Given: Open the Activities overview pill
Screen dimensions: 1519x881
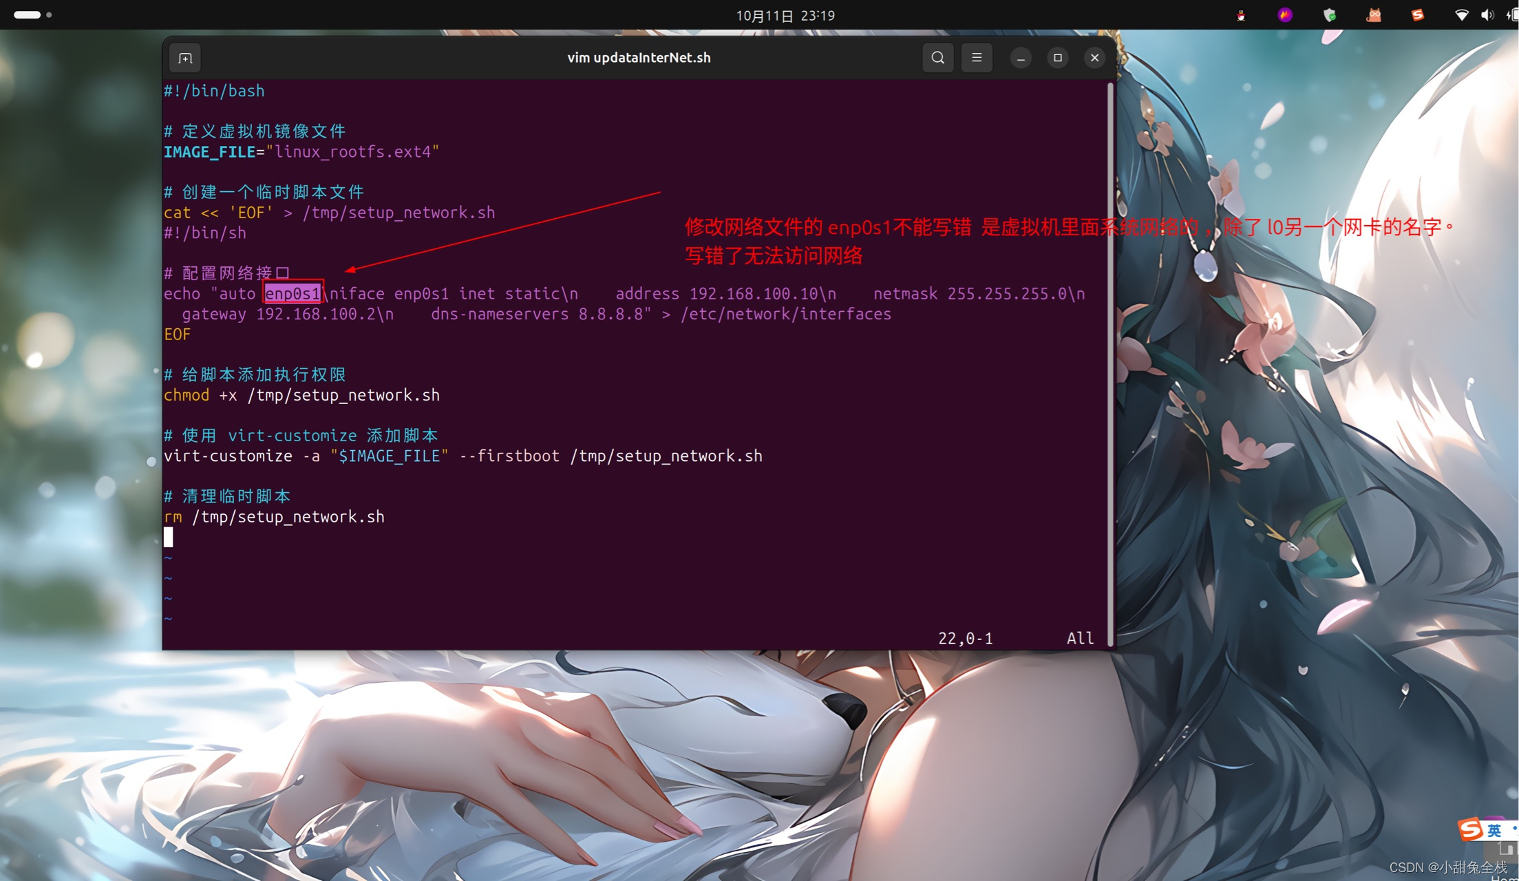Looking at the screenshot, I should tap(33, 14).
